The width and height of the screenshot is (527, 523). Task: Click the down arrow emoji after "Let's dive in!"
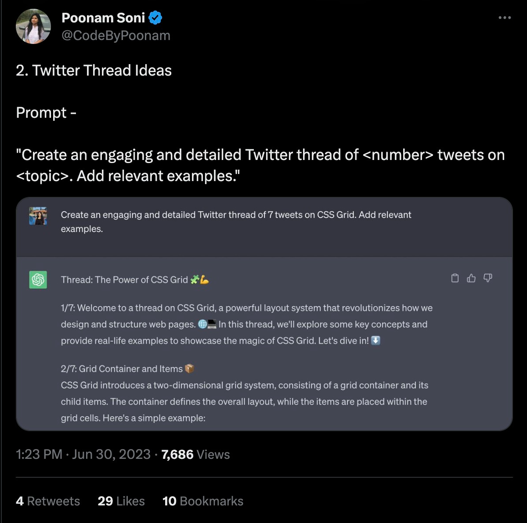(x=375, y=341)
